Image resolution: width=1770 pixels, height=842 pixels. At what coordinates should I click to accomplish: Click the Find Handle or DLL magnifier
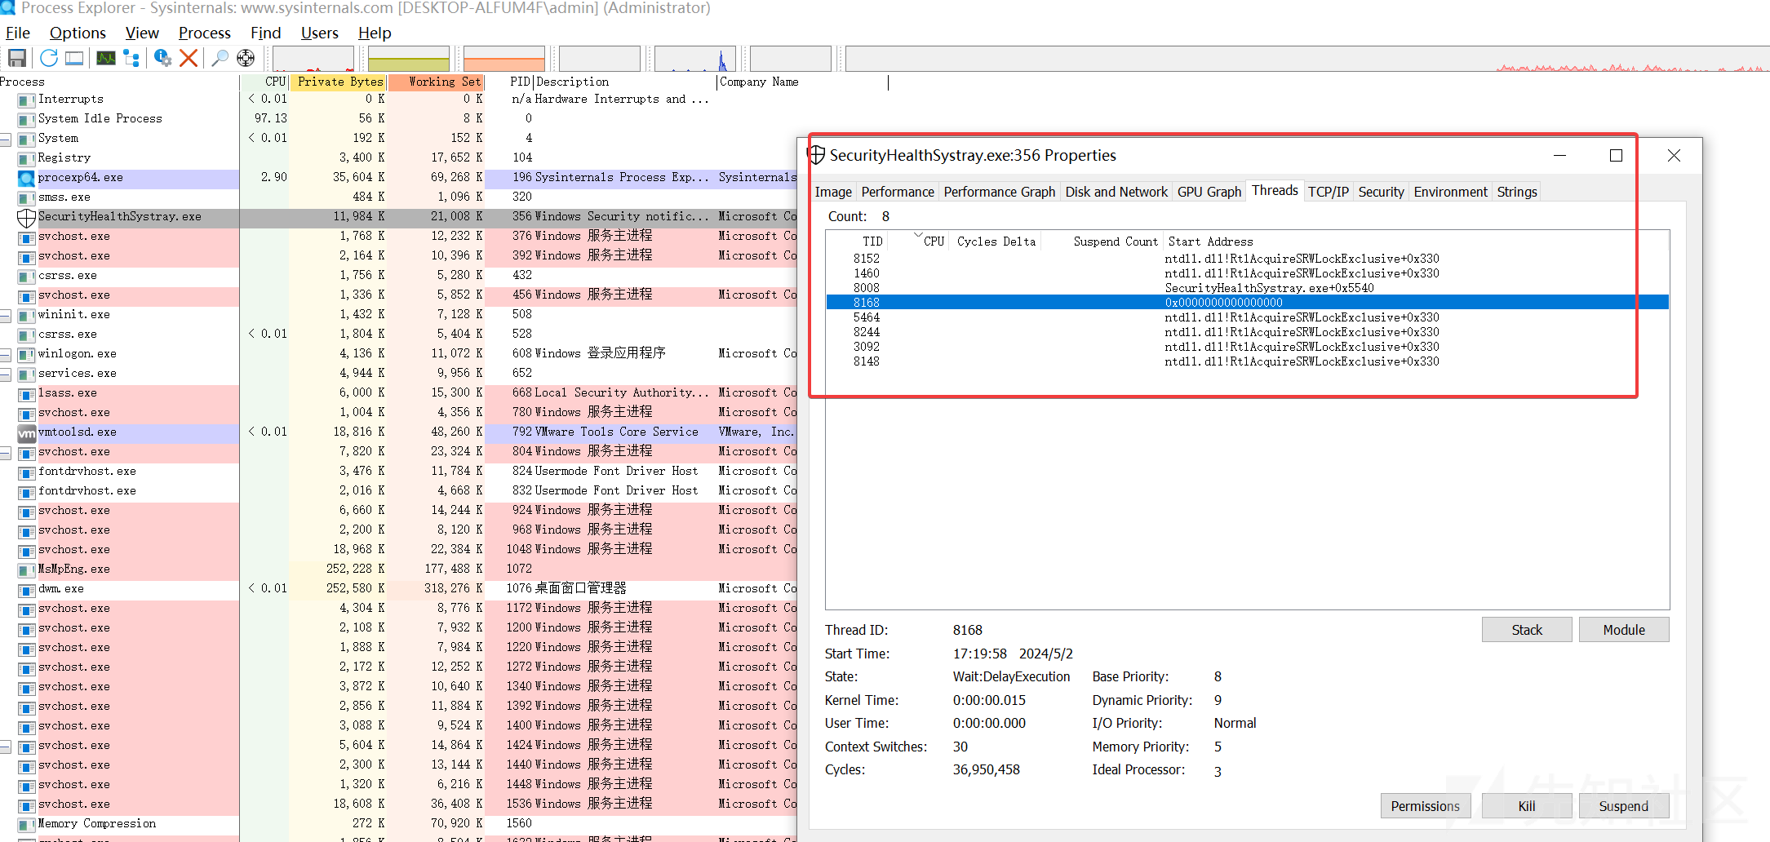coord(220,58)
